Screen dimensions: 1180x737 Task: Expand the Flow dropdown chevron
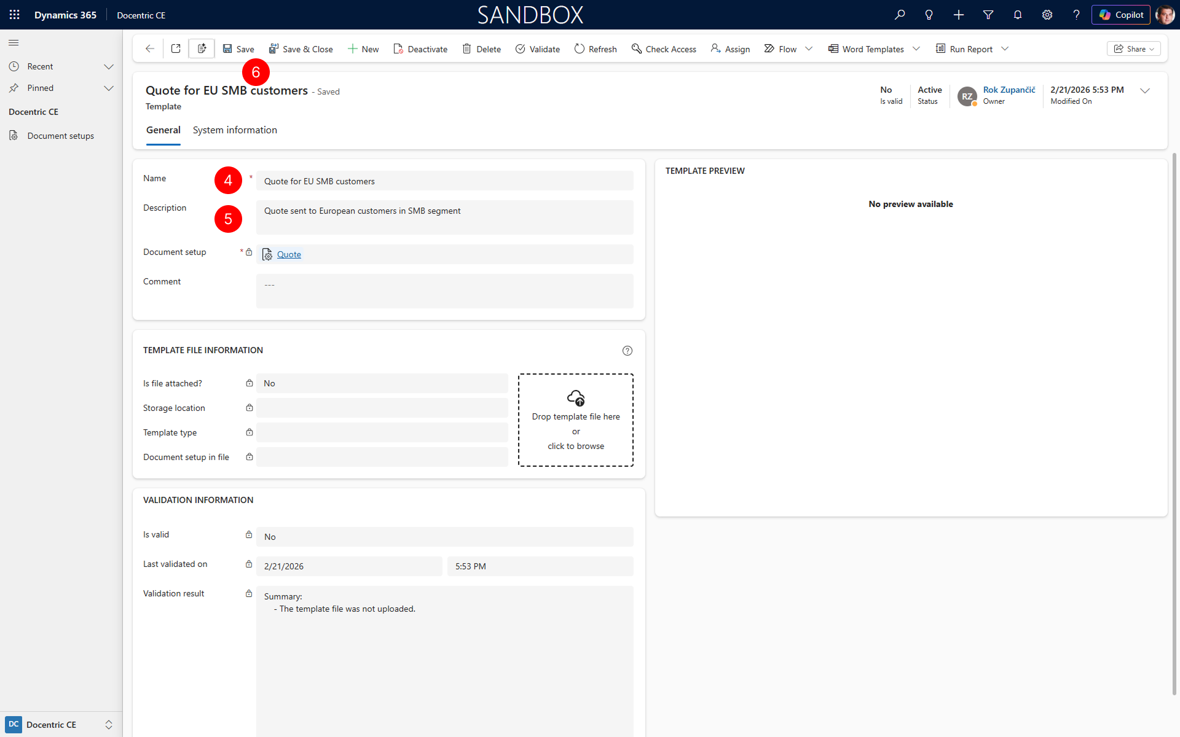pos(809,49)
